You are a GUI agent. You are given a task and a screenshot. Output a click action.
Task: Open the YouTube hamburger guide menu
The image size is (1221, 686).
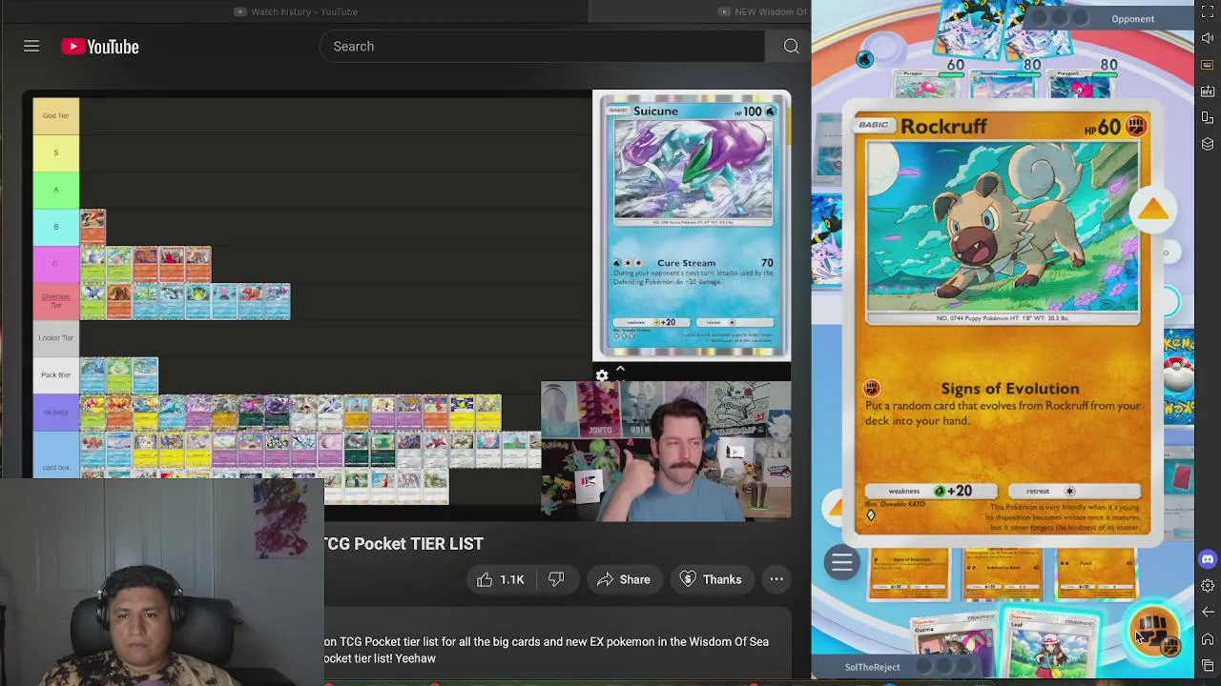click(31, 46)
